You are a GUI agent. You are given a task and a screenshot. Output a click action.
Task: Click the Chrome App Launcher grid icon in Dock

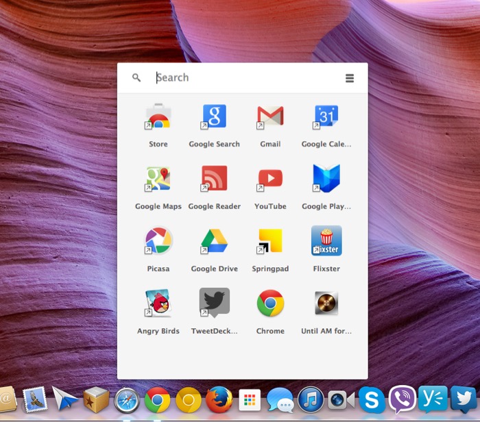click(250, 400)
